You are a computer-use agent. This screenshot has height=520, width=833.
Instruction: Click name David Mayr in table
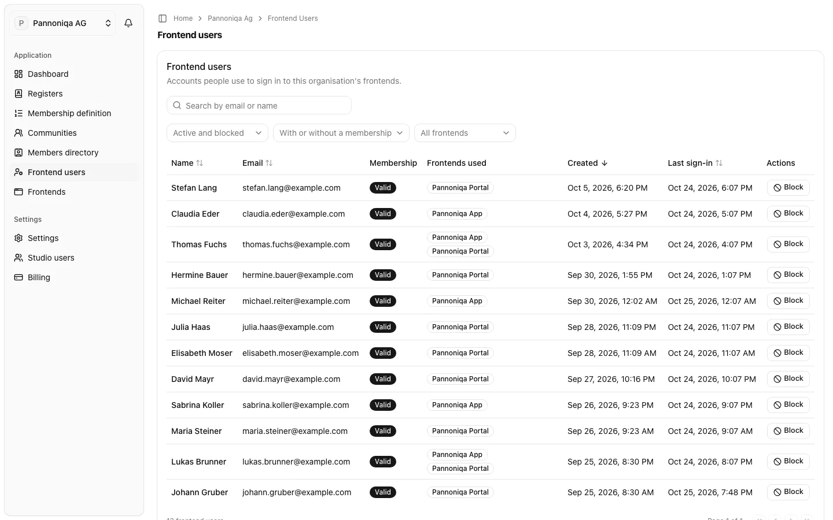pos(193,379)
